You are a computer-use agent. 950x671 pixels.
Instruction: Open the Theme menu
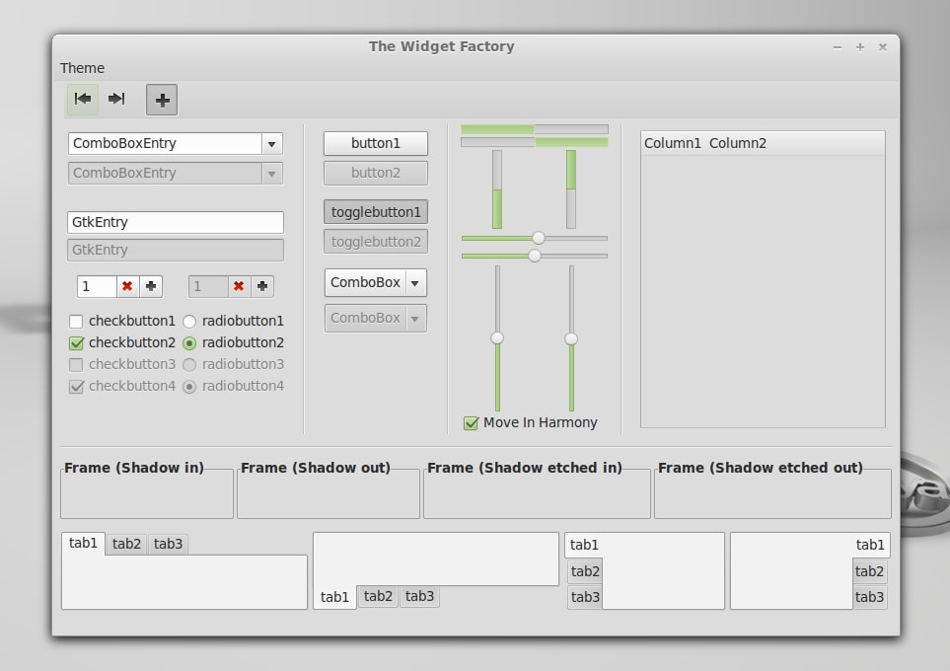coord(83,68)
